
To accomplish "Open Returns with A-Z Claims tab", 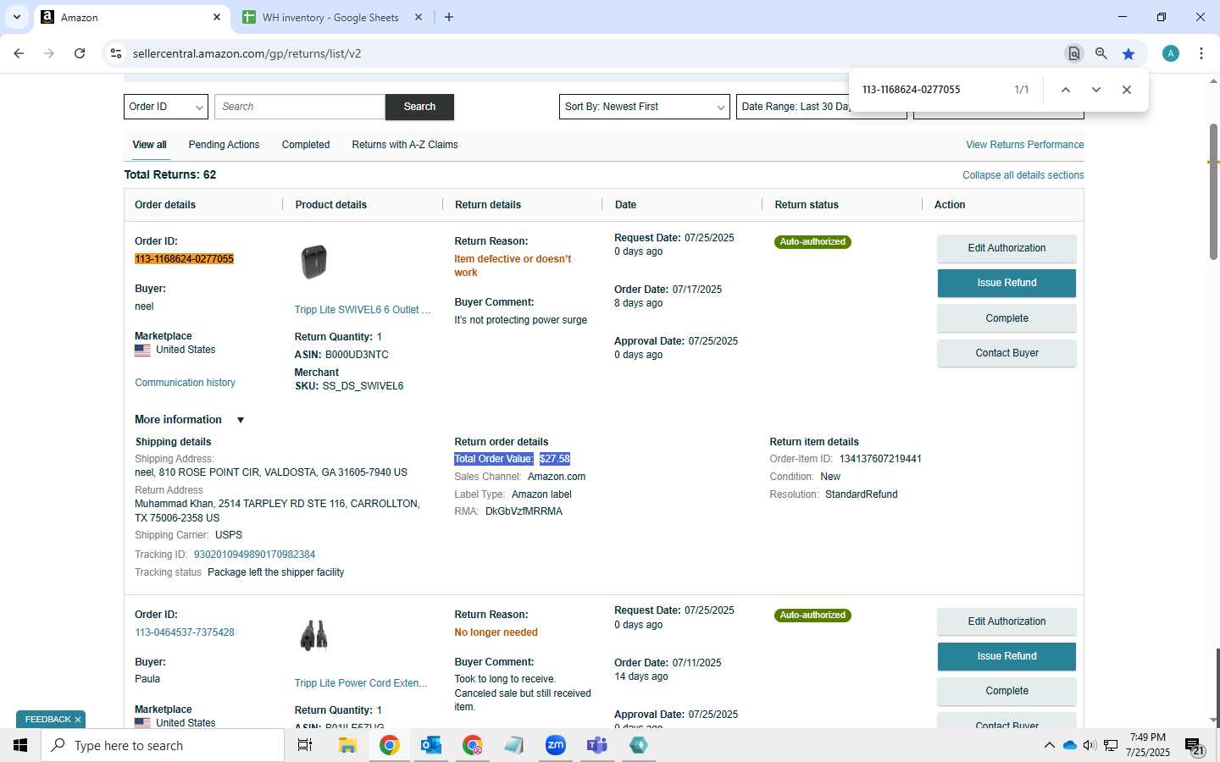I will (x=405, y=145).
